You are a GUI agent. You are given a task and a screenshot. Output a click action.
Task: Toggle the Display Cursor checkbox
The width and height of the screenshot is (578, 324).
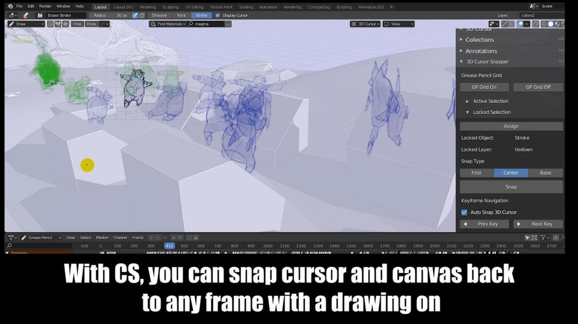pyautogui.click(x=217, y=15)
